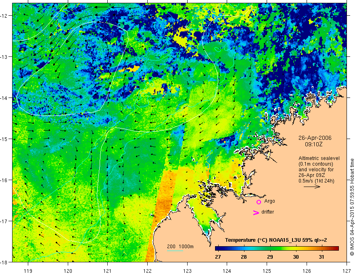Click the colorbar tick label '27'

pyautogui.click(x=218, y=257)
